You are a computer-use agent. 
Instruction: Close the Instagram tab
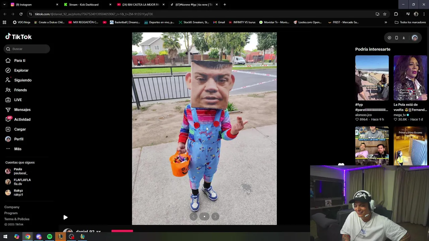(x=57, y=5)
